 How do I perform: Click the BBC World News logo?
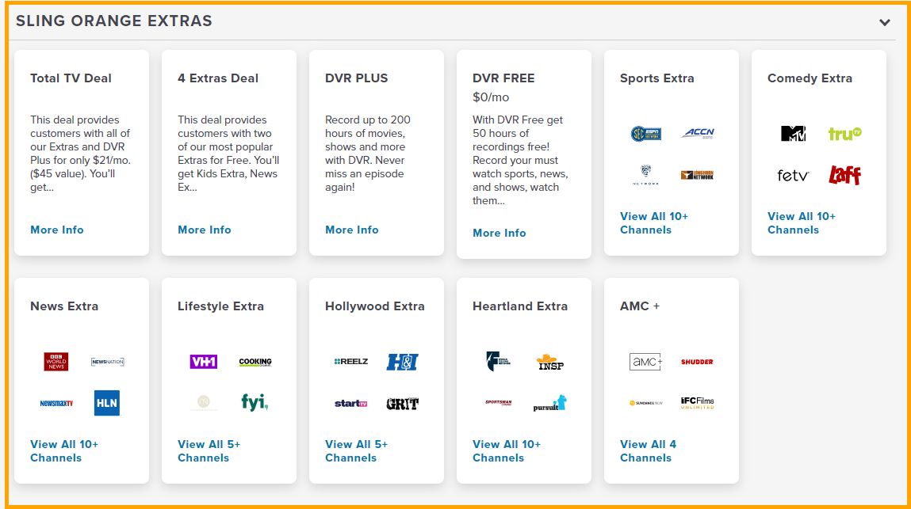56,362
